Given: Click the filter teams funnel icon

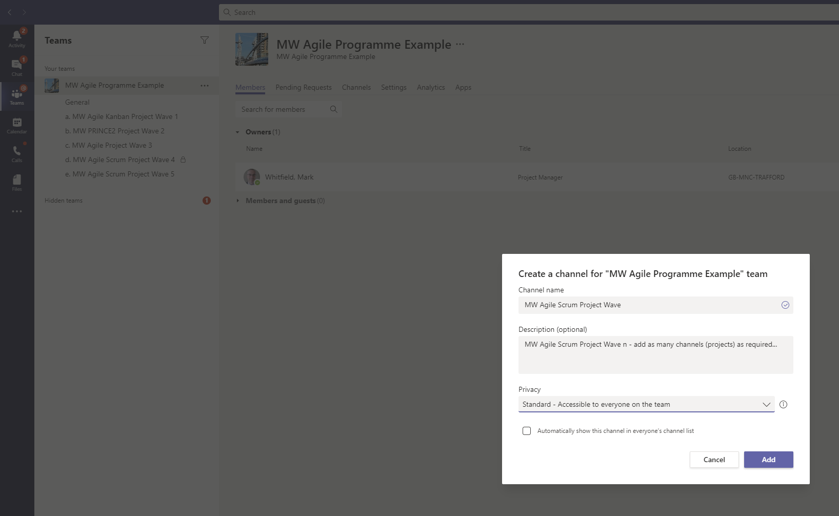Looking at the screenshot, I should click(x=204, y=40).
